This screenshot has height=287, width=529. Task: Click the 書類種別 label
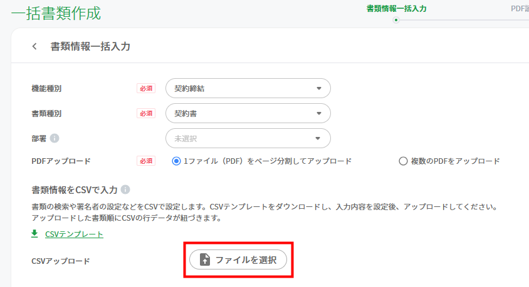click(46, 113)
